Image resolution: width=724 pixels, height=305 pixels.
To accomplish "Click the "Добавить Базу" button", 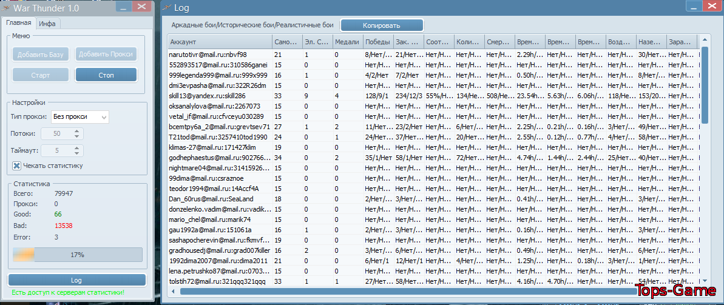I will (41, 55).
